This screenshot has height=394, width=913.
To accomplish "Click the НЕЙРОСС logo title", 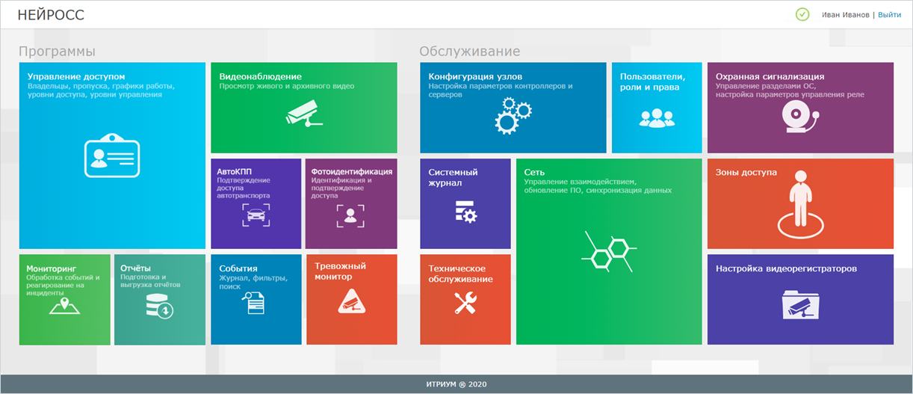I will (x=51, y=15).
